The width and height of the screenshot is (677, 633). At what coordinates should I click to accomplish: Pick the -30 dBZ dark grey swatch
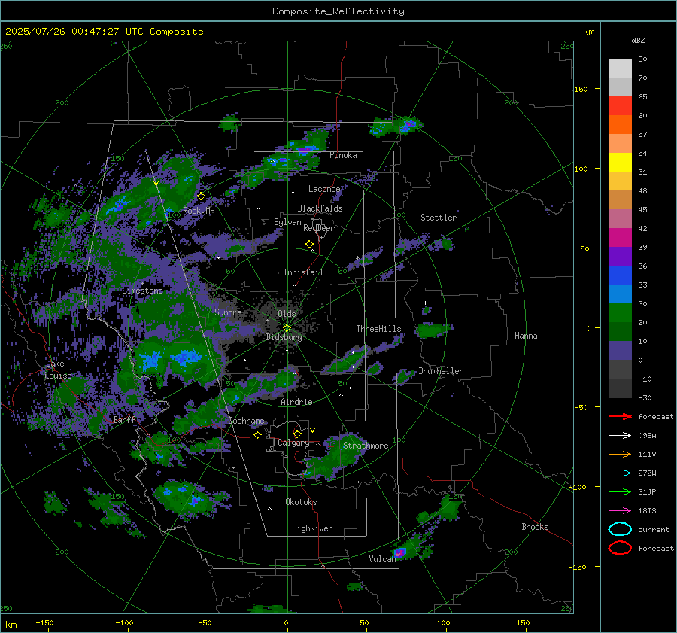pyautogui.click(x=620, y=388)
